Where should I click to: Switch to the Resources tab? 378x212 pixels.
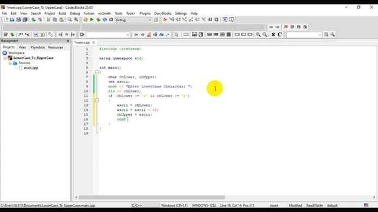coord(56,47)
